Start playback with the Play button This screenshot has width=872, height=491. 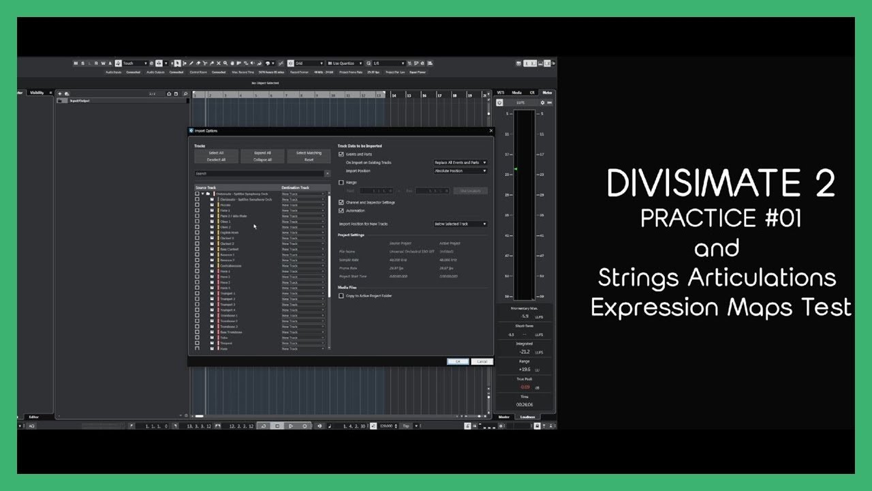pyautogui.click(x=291, y=426)
